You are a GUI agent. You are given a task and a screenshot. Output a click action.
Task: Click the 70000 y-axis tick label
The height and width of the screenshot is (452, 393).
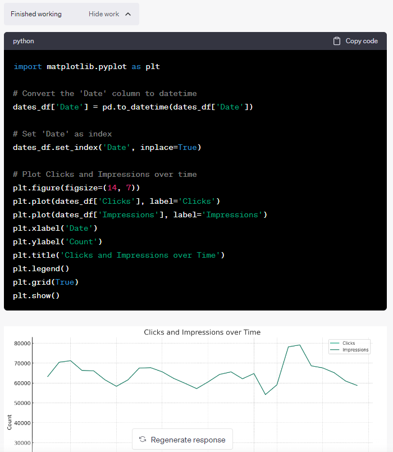tap(22, 363)
